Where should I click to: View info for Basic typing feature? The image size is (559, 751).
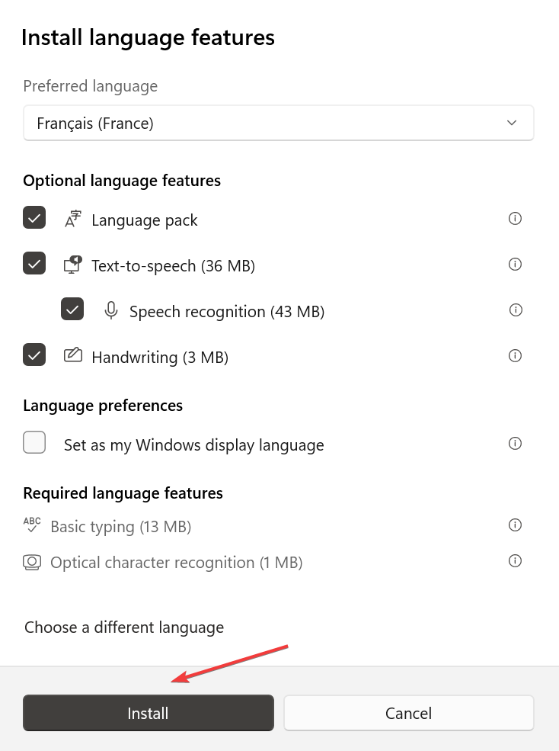pyautogui.click(x=515, y=525)
